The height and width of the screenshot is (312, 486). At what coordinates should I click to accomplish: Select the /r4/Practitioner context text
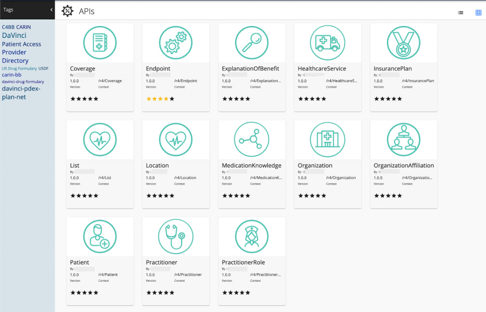(188, 274)
